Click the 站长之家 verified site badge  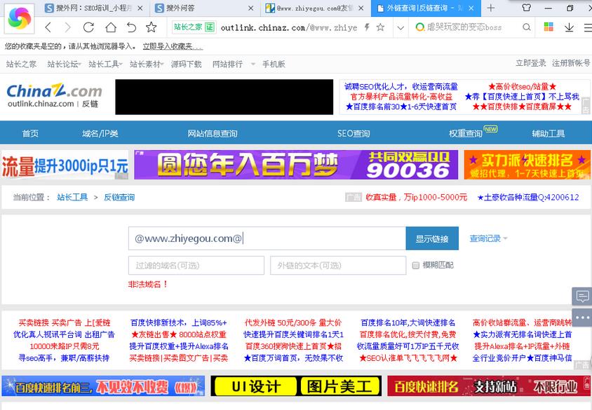coord(194,27)
